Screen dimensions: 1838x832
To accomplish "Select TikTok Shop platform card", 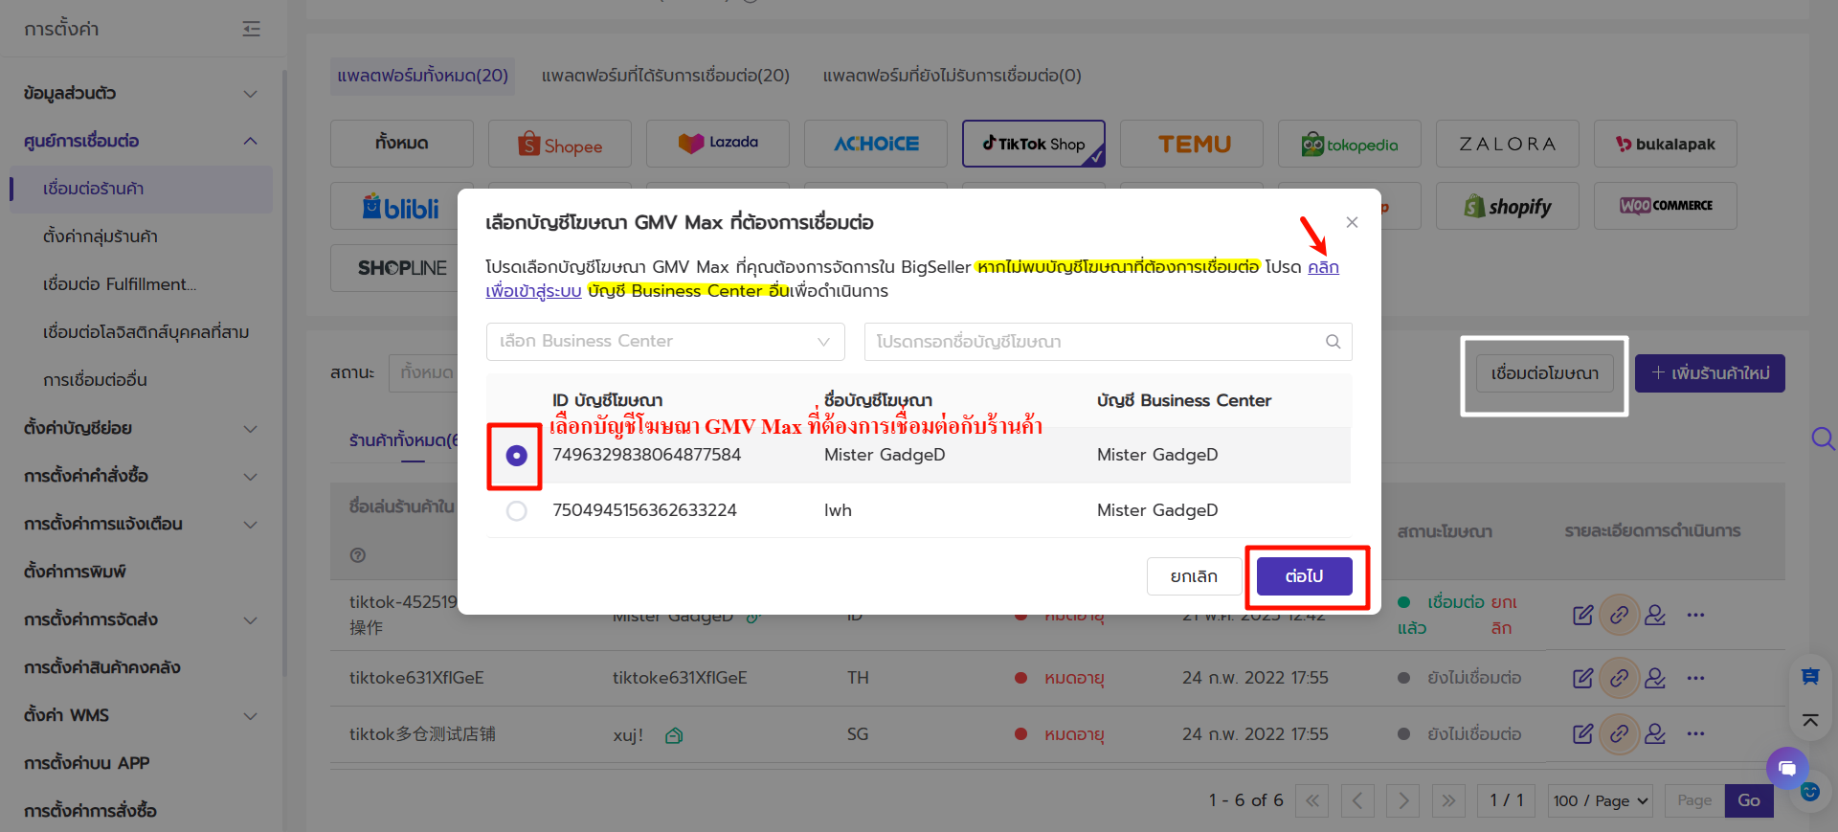I will coord(1034,144).
